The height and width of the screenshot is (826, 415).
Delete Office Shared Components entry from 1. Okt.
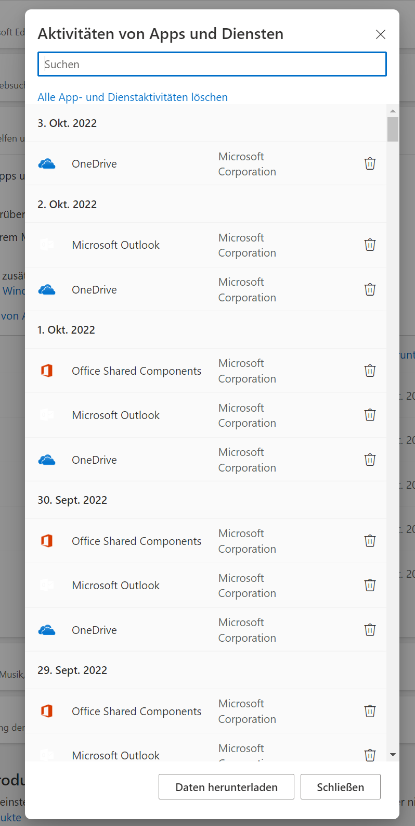(370, 371)
